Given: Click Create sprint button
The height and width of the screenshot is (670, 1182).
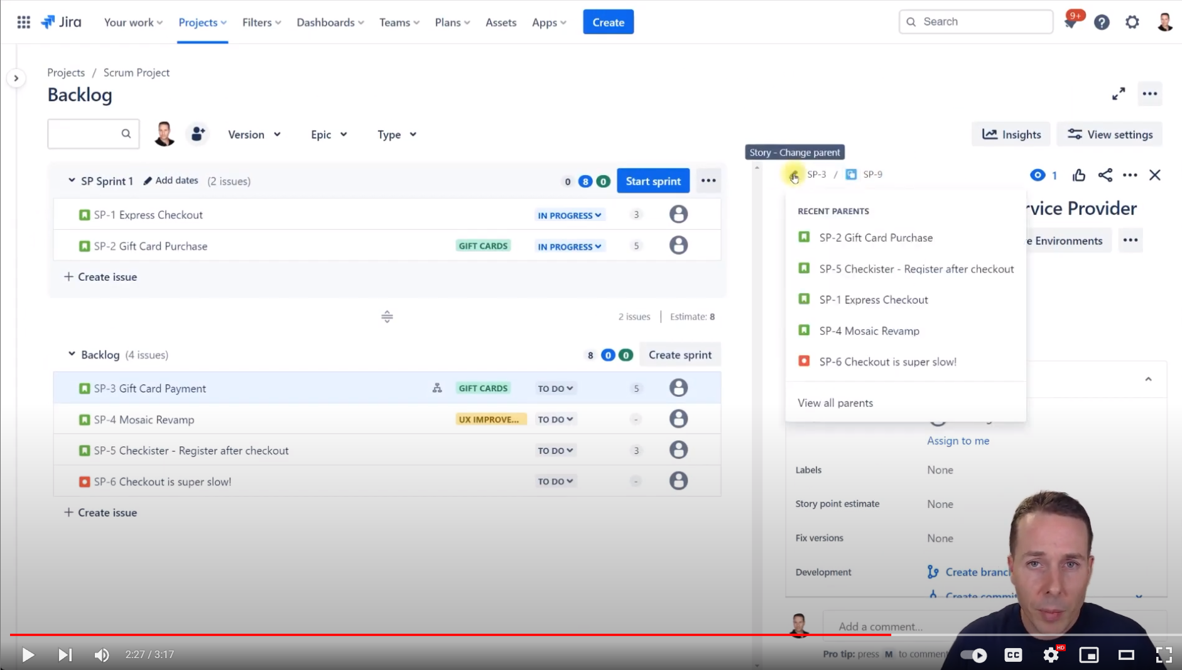Looking at the screenshot, I should (680, 354).
